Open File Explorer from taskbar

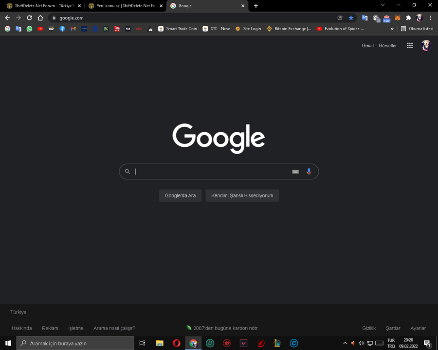point(160,343)
